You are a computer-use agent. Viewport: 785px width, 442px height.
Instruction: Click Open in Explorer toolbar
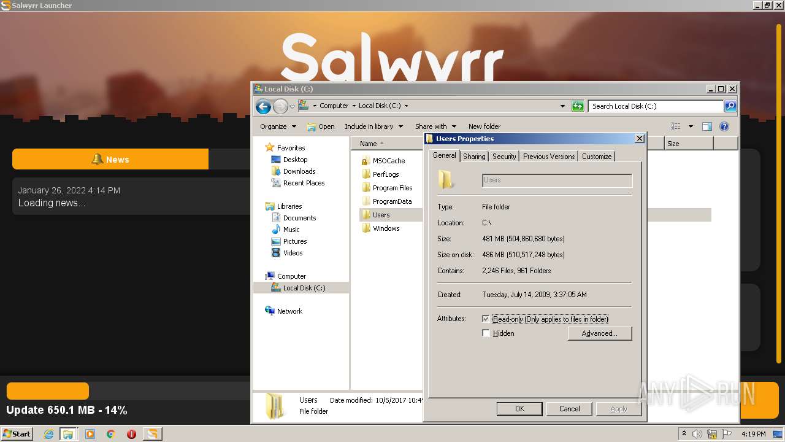pyautogui.click(x=321, y=126)
